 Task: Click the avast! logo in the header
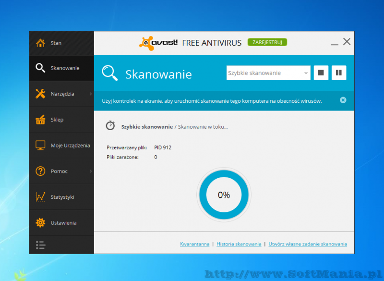(x=158, y=43)
